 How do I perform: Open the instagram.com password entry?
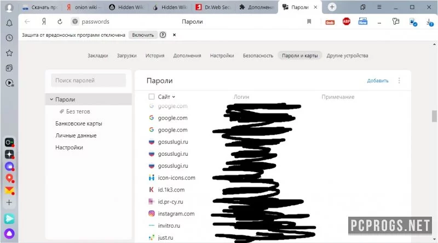(176, 214)
